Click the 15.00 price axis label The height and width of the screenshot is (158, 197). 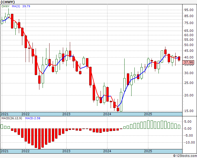[189, 111]
